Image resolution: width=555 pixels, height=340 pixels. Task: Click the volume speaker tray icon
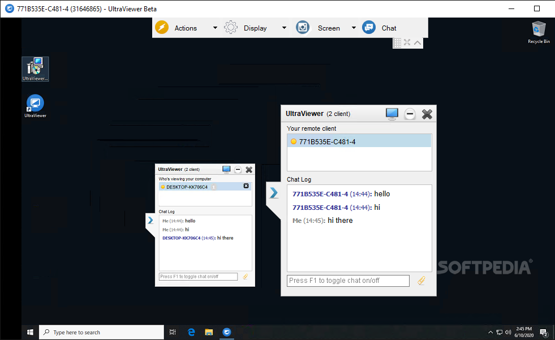(x=508, y=332)
